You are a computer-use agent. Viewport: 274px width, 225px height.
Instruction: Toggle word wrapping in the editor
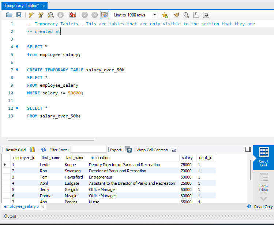[x=206, y=15]
